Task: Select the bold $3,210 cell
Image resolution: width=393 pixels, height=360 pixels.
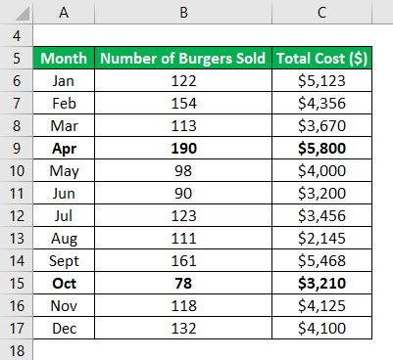Action: click(321, 283)
